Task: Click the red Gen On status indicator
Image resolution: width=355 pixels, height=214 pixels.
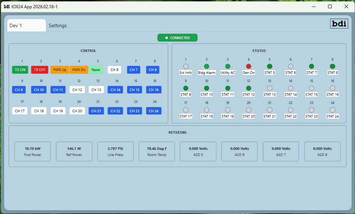Action: 249,66
